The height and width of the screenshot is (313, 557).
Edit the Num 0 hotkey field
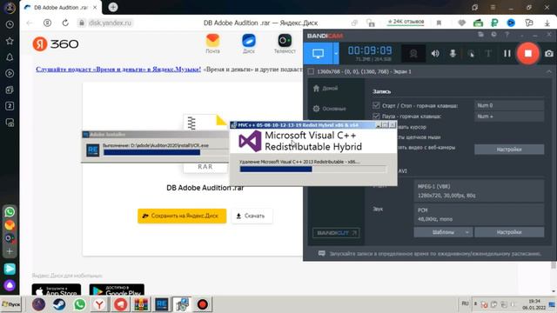509,105
